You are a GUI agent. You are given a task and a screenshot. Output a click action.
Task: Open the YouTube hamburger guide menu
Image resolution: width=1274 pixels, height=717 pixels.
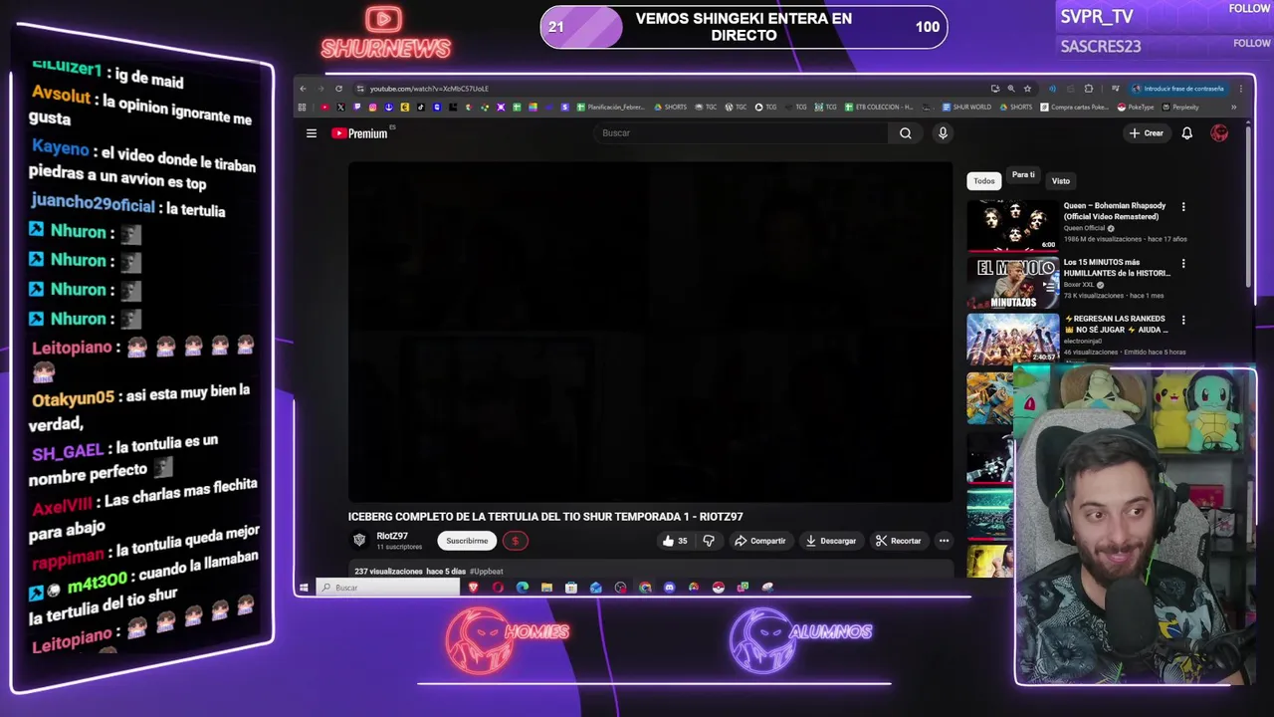click(312, 133)
